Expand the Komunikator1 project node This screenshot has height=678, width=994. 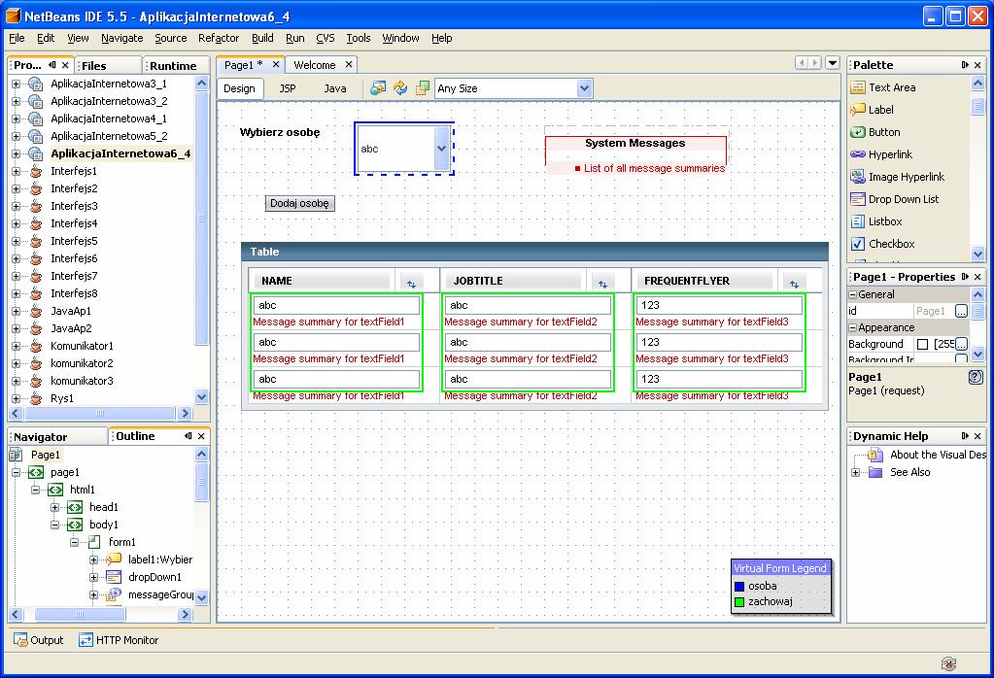click(16, 346)
